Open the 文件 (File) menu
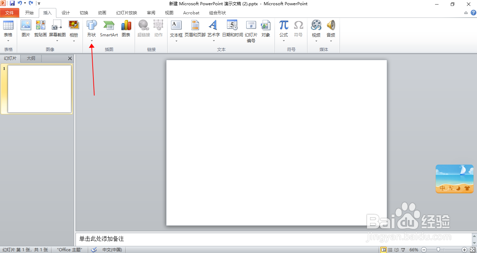The image size is (477, 253). pyautogui.click(x=10, y=13)
